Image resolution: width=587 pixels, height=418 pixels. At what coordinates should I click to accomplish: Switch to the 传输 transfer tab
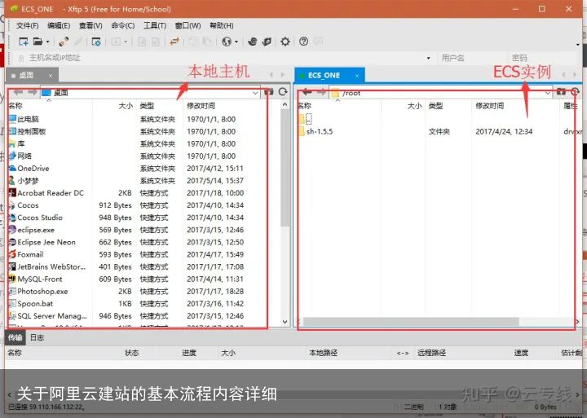click(15, 337)
